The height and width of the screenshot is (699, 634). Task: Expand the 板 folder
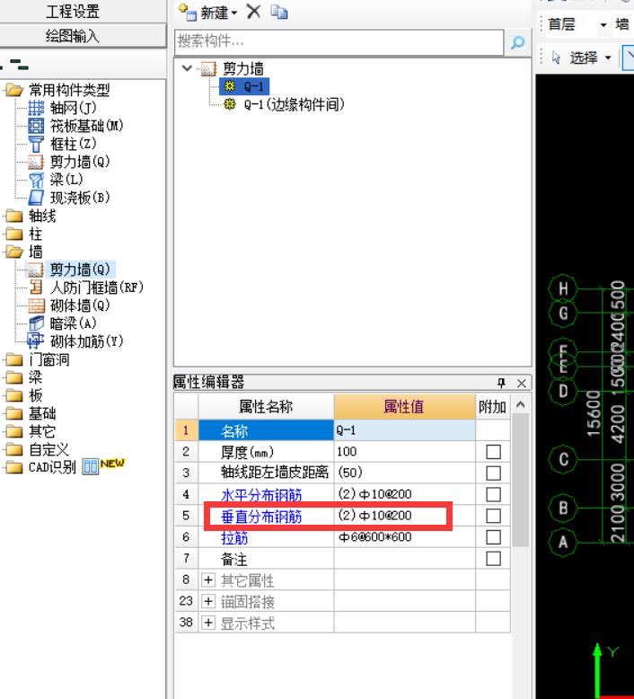coord(14,395)
